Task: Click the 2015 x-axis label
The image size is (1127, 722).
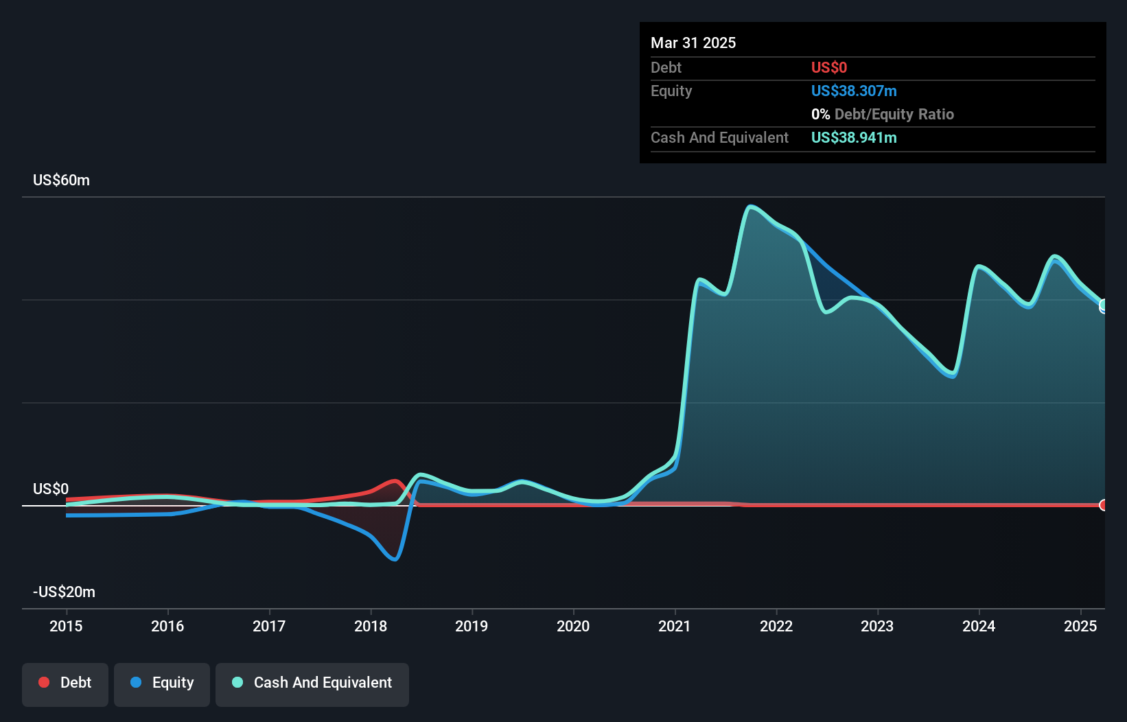Action: coord(66,626)
